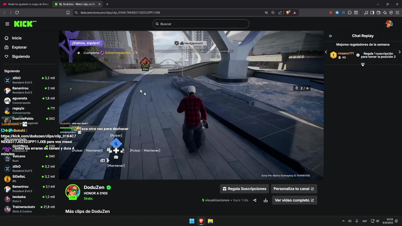
Task: Show hidden system tray icons
Action: pyautogui.click(x=343, y=221)
